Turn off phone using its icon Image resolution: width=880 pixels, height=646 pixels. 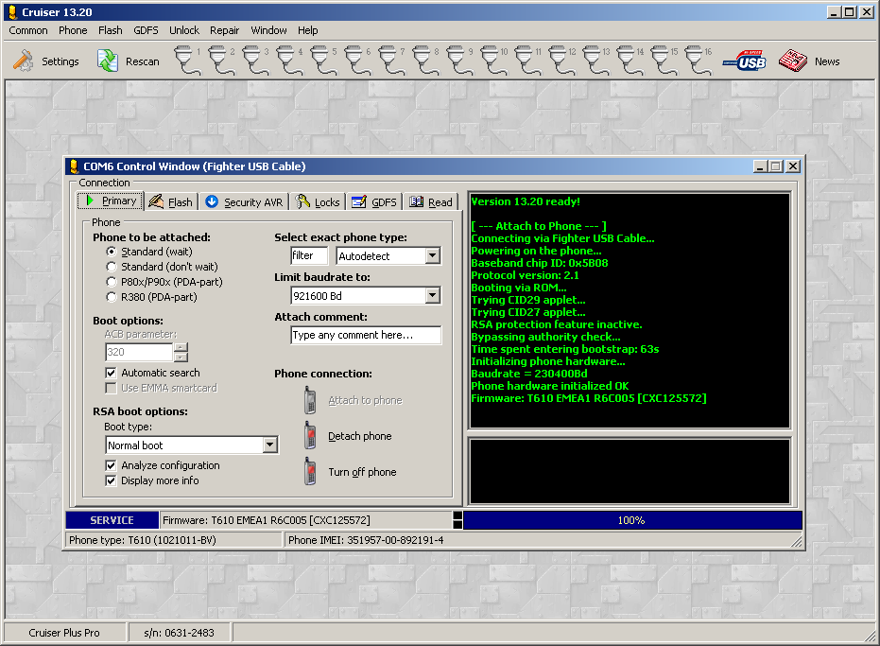(309, 472)
